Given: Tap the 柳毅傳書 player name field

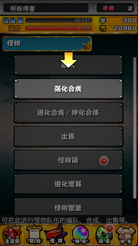Looking at the screenshot, I should [46, 8].
